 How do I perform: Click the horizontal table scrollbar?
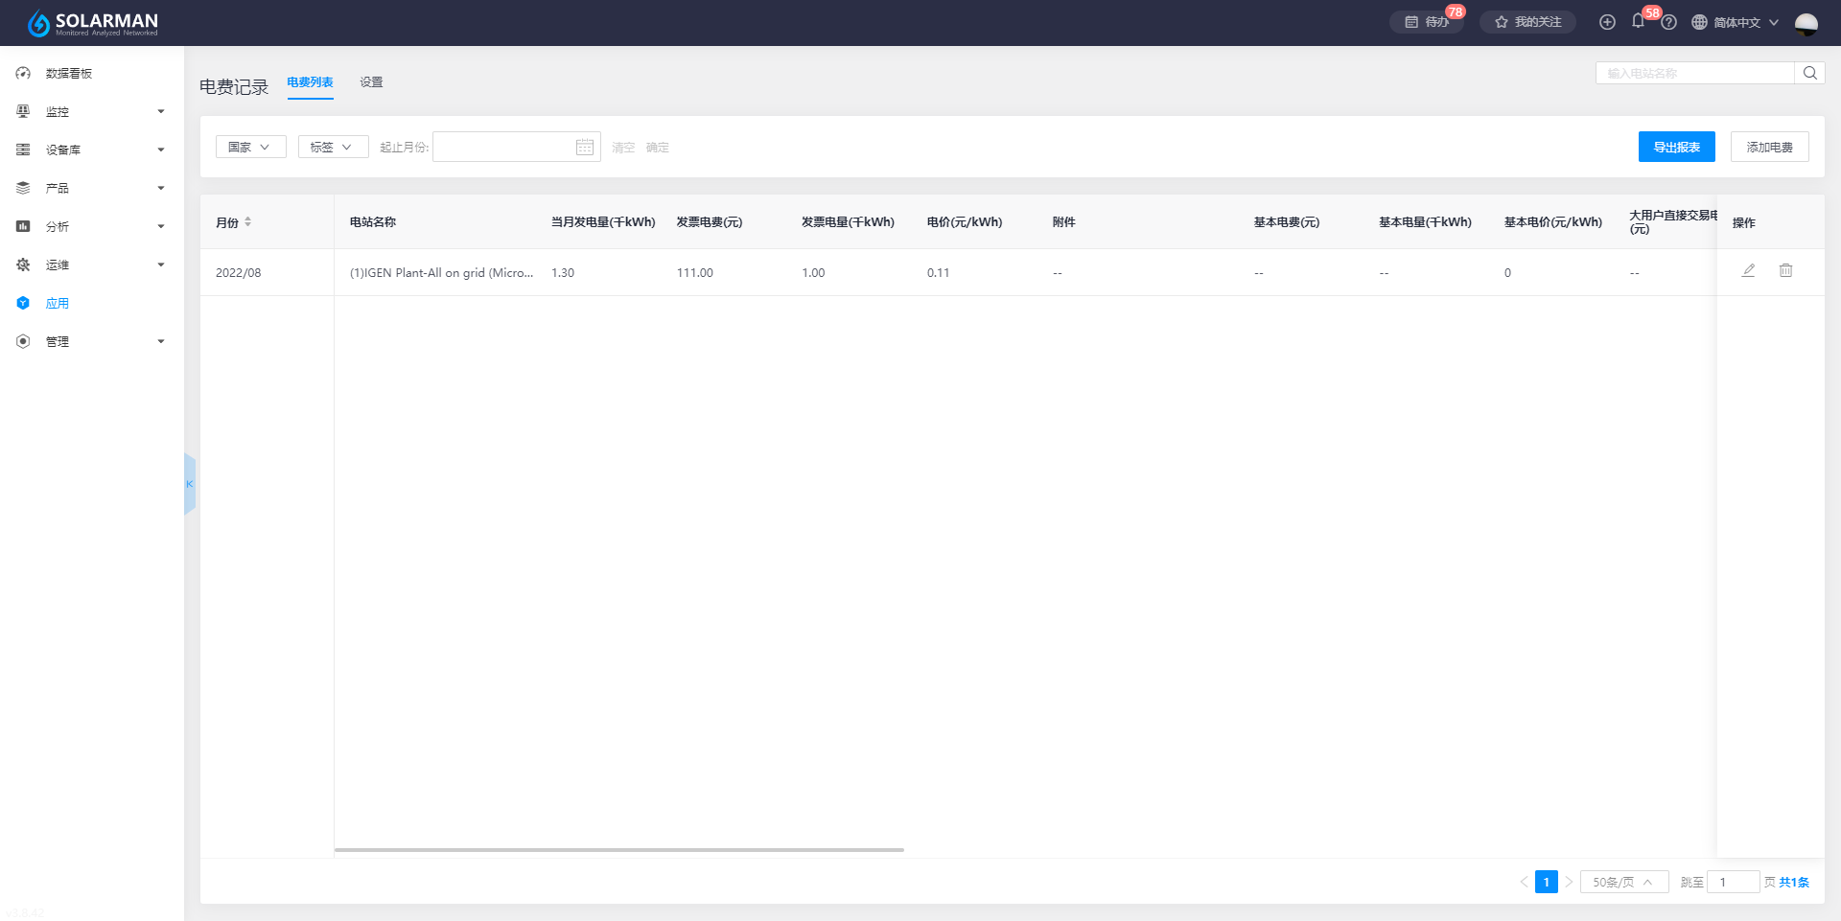[x=618, y=850]
